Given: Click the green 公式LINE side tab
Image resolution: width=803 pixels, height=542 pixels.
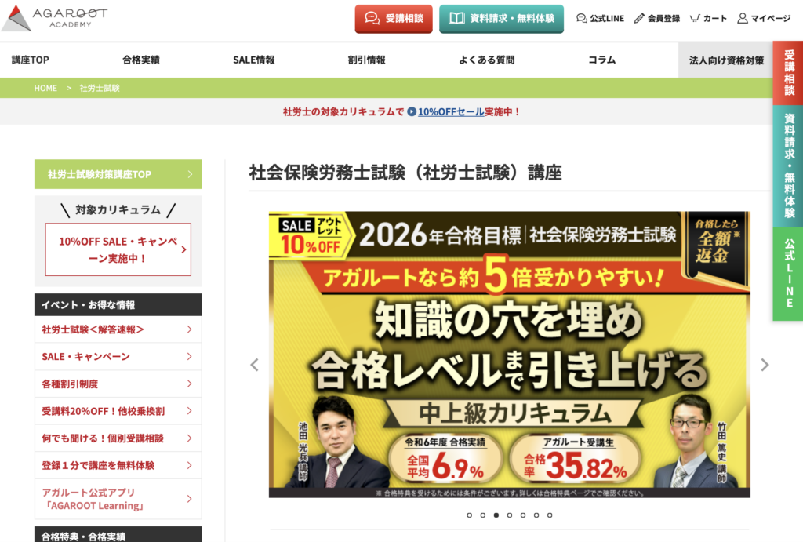Looking at the screenshot, I should [x=788, y=274].
